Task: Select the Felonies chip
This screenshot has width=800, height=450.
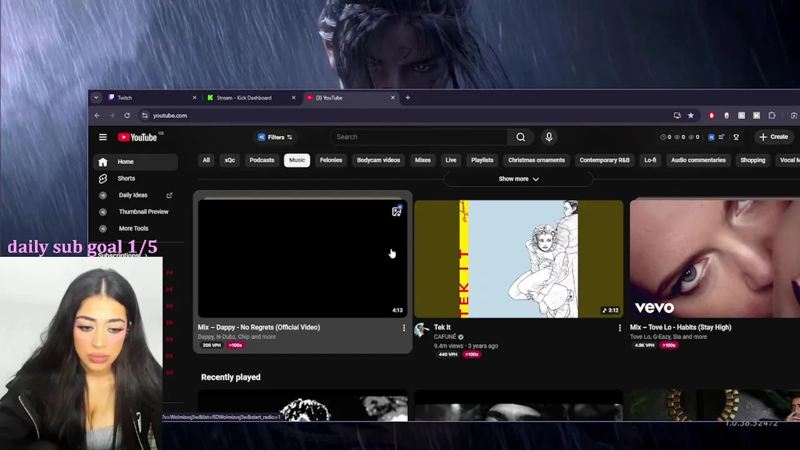Action: pyautogui.click(x=331, y=160)
